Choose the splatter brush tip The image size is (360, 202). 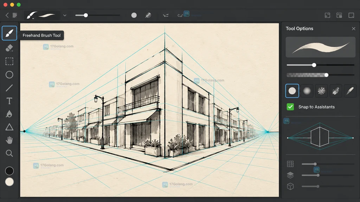click(x=321, y=91)
